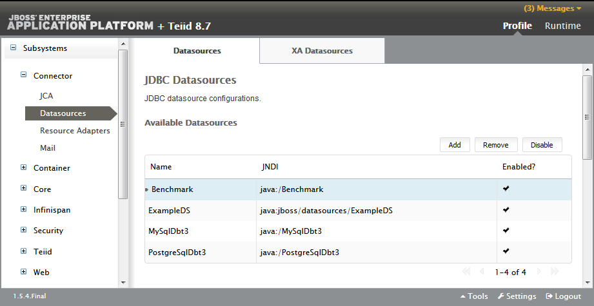Click the Add datasource button
Screen dimensions: 594x306
tap(455, 145)
